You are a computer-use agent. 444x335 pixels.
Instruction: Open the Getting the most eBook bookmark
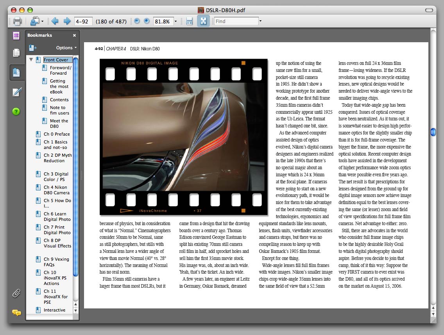coord(59,86)
